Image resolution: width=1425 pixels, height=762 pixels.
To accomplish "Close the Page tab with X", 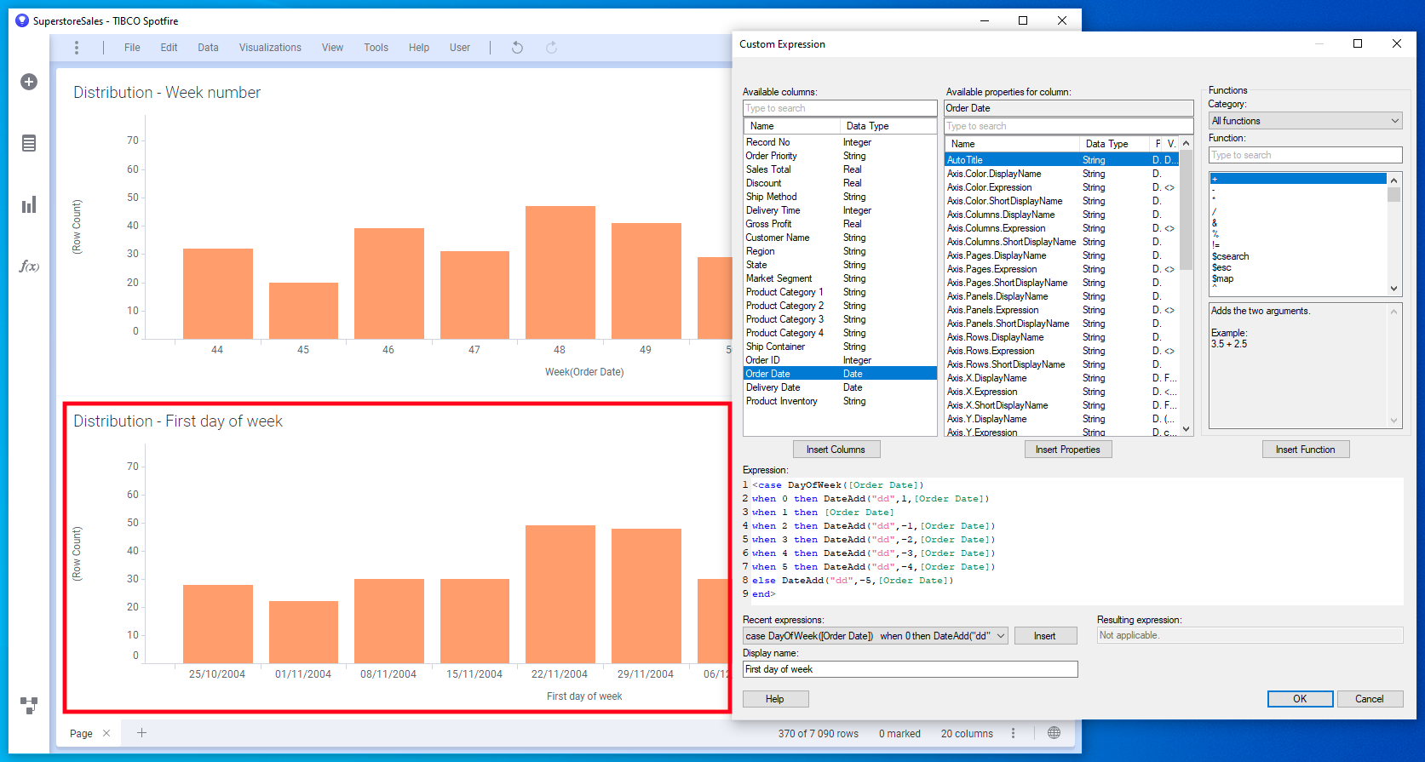I will [106, 733].
